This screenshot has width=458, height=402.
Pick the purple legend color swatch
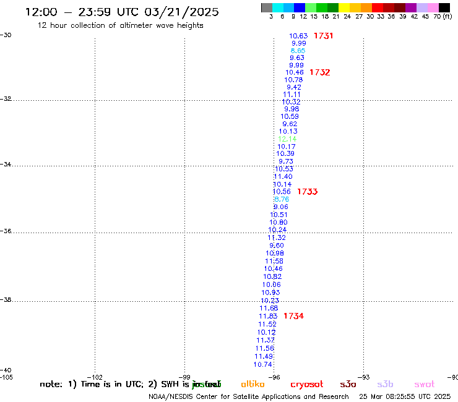[411, 7]
